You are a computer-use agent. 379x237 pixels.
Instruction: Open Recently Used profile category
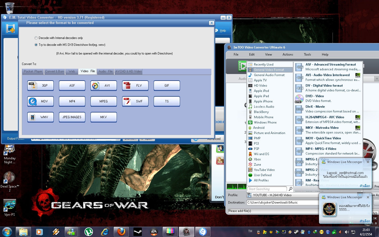270,65
